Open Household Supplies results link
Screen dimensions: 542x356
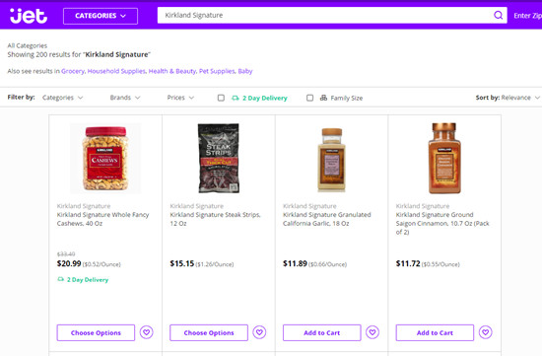[116, 71]
